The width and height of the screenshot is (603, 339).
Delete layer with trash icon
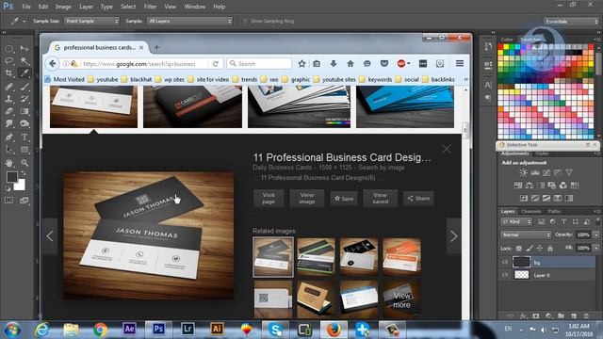[586, 315]
